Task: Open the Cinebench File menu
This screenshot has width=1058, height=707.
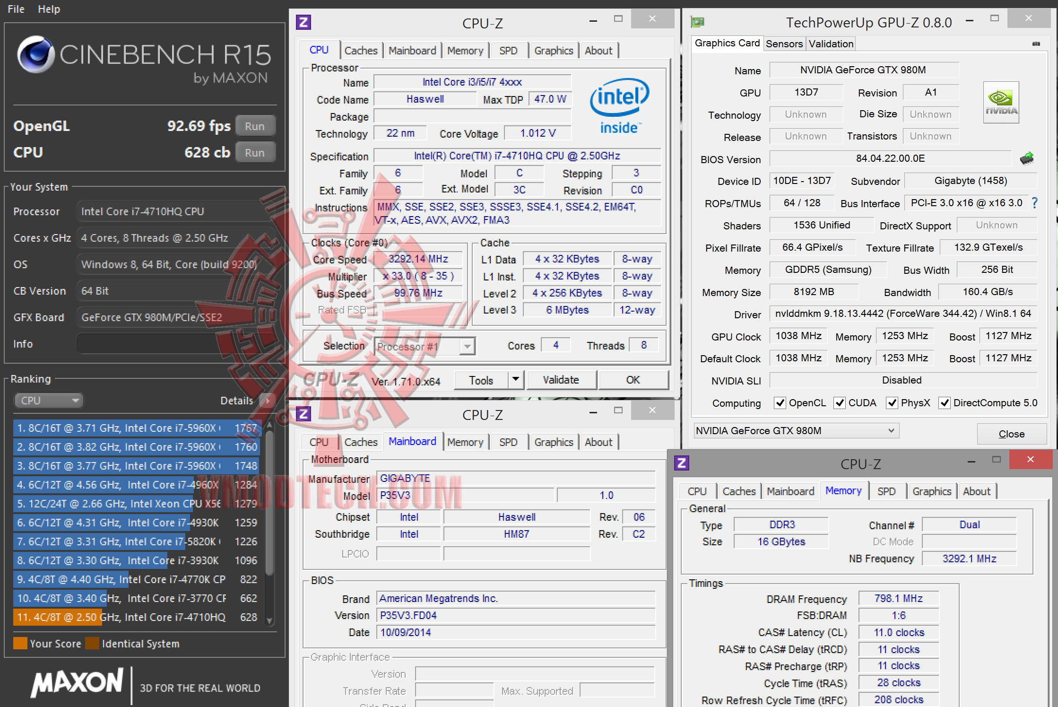Action: 16,9
